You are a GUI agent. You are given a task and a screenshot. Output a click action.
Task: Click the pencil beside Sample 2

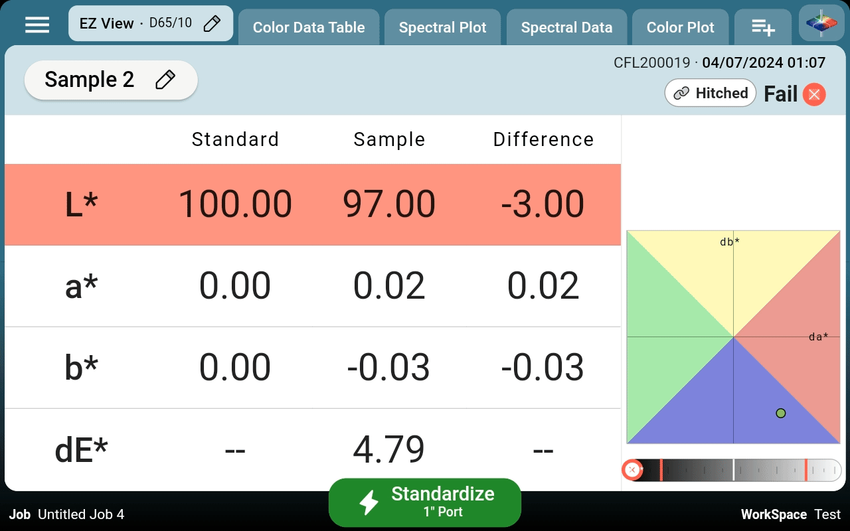pos(165,80)
